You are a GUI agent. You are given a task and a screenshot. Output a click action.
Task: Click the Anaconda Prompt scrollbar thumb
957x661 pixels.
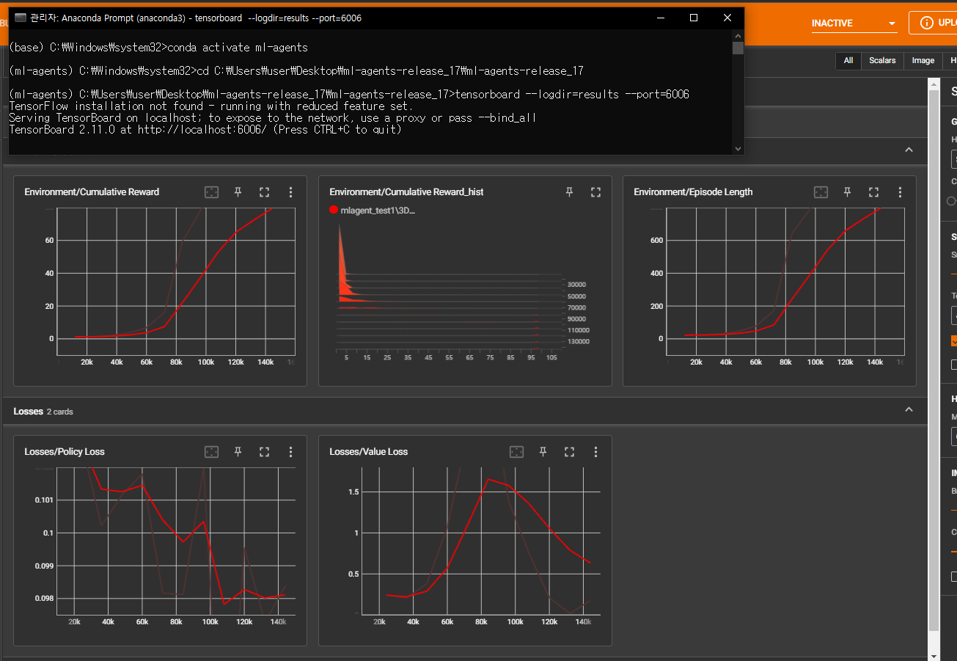click(x=738, y=48)
